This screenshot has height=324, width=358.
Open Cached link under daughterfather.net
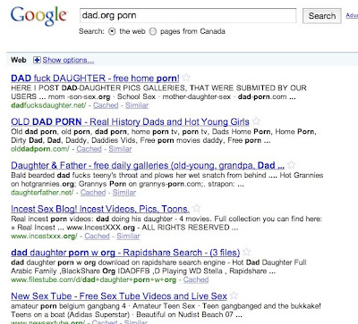[x=93, y=193]
